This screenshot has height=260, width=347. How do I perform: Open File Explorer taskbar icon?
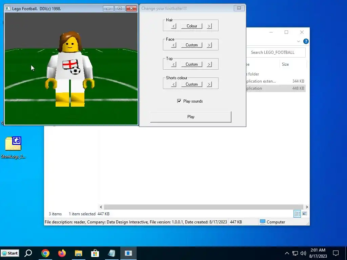point(79,253)
